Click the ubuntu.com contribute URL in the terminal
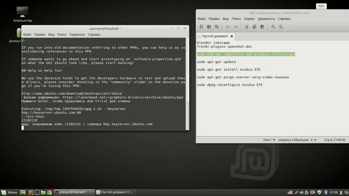The height and width of the screenshot is (196, 349). click(x=71, y=94)
